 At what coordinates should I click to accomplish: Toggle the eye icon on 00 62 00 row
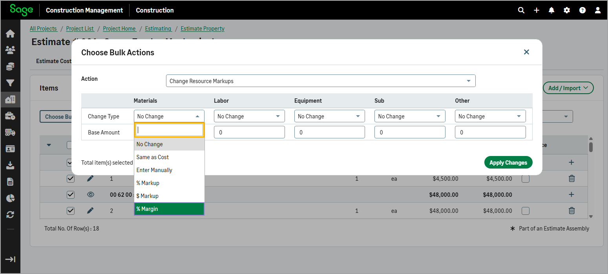(90, 195)
